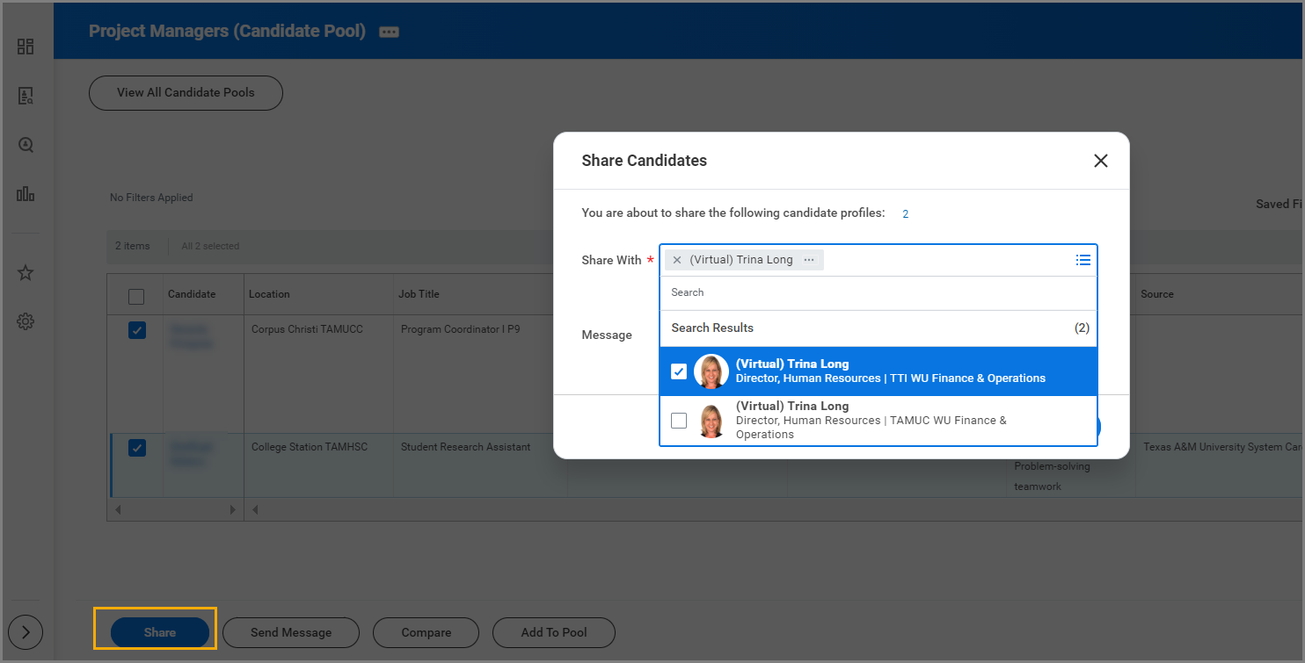
Task: Close the Share Candidates dialog
Action: (1100, 161)
